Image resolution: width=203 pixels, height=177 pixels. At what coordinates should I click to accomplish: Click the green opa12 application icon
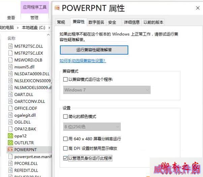pos(10,136)
